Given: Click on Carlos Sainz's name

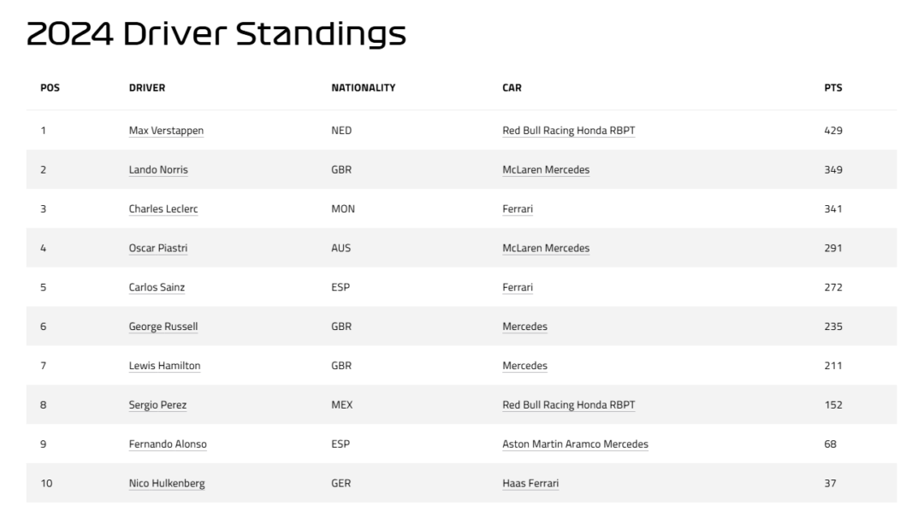Looking at the screenshot, I should point(157,287).
